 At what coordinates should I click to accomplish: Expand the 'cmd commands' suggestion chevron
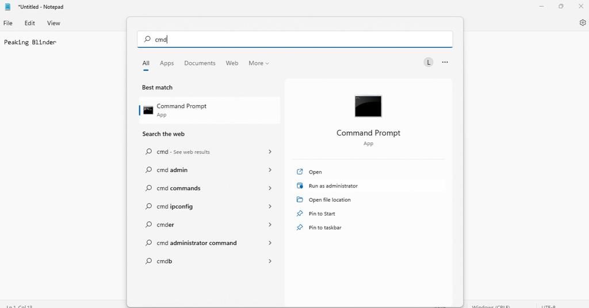tap(270, 188)
